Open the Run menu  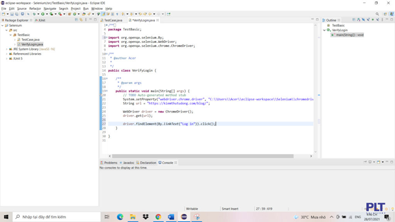tap(86, 9)
